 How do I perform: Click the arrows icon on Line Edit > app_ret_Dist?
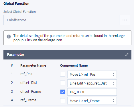[113, 83]
